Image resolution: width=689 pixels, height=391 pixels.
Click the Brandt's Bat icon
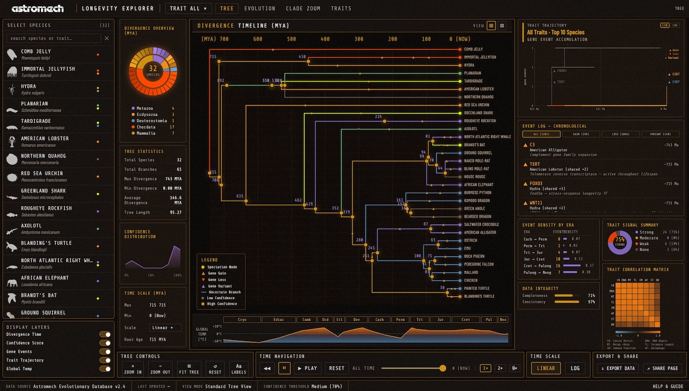coord(12,298)
